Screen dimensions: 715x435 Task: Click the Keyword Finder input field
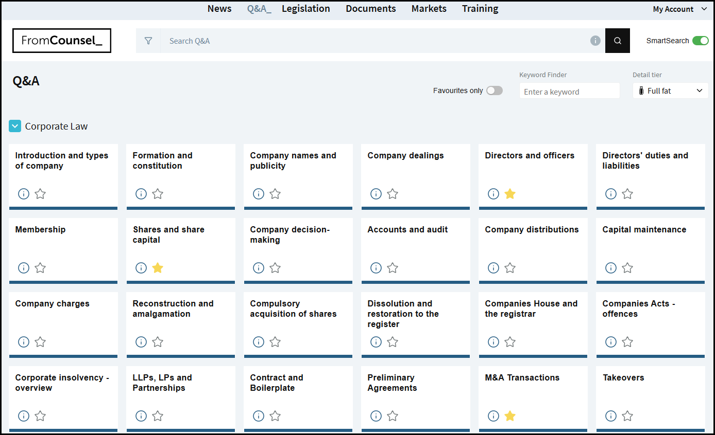click(569, 92)
